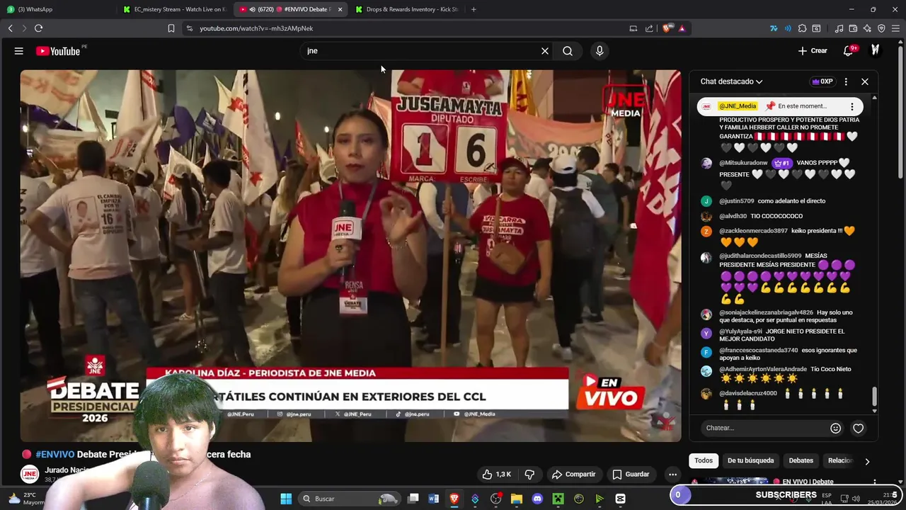The width and height of the screenshot is (906, 510).
Task: Open the YouTube account avatar menu
Action: [876, 50]
